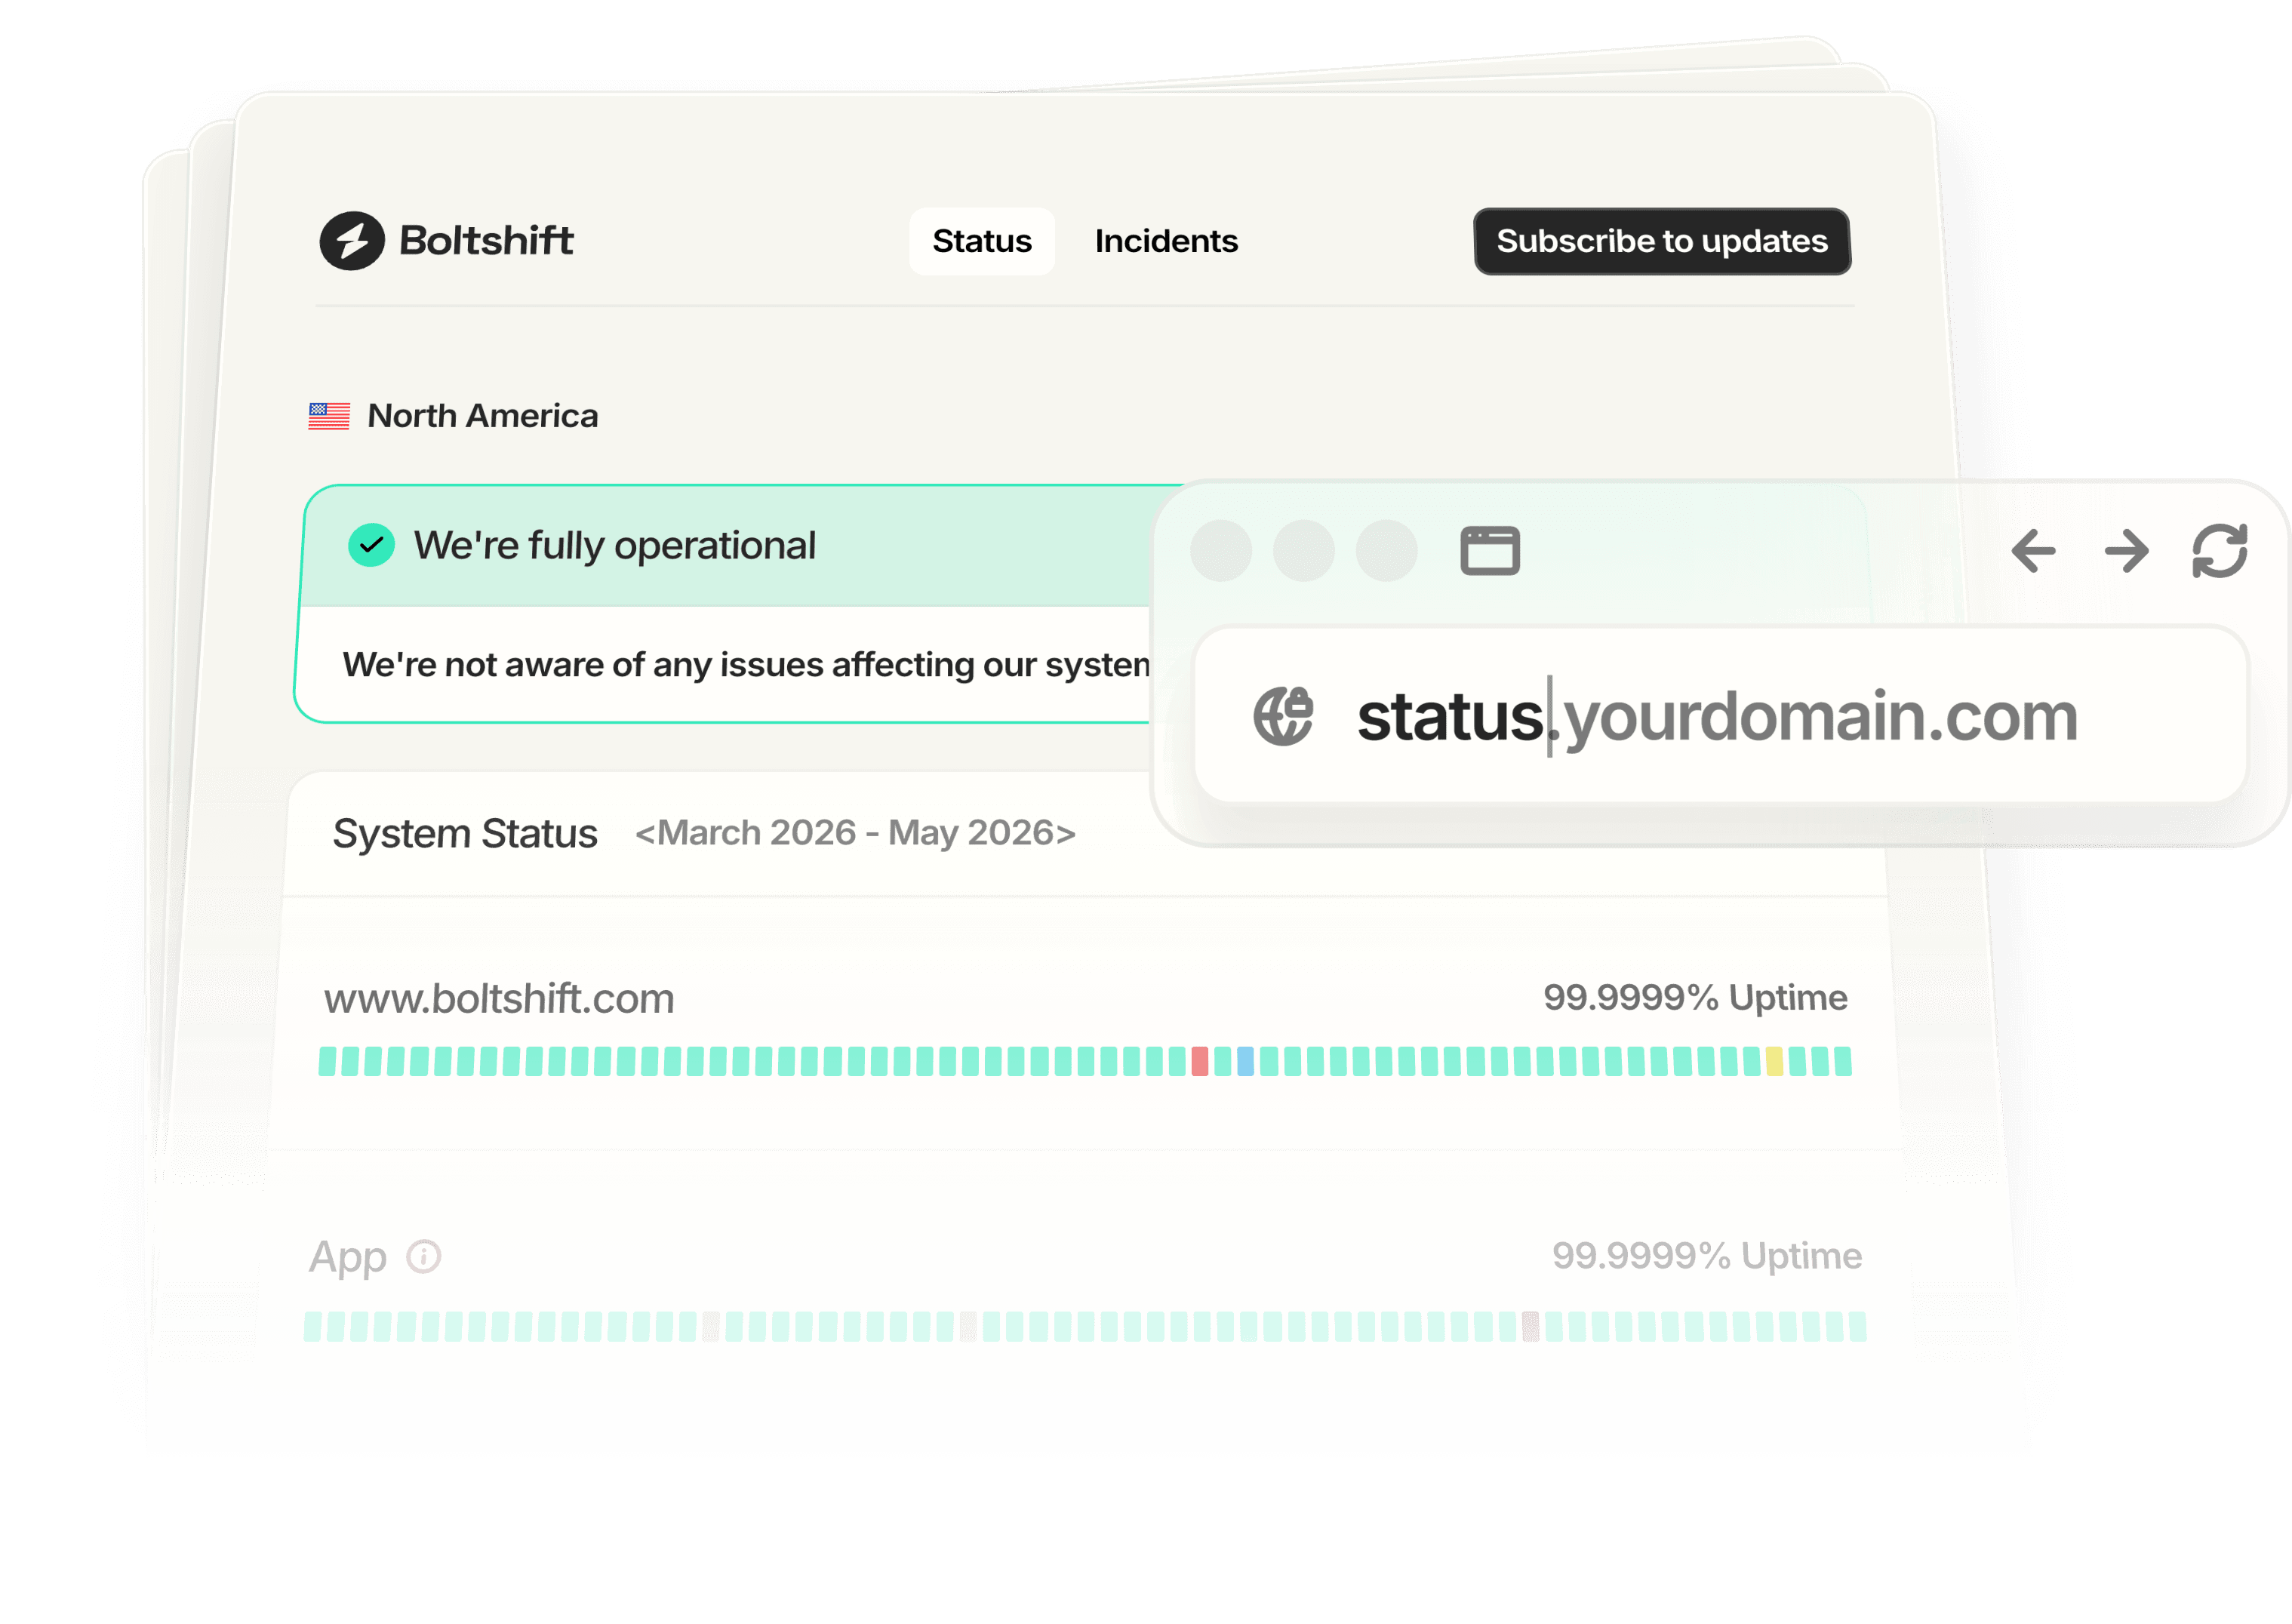Click the red outage bar in uptime chart
This screenshot has height=1624, width=2292.
click(1200, 1062)
